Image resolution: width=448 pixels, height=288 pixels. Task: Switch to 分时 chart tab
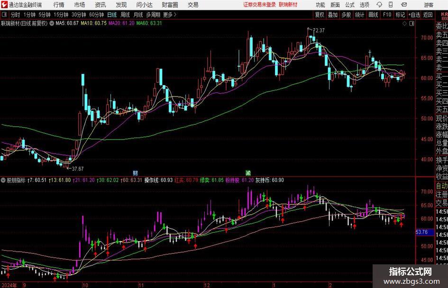pyautogui.click(x=16, y=15)
